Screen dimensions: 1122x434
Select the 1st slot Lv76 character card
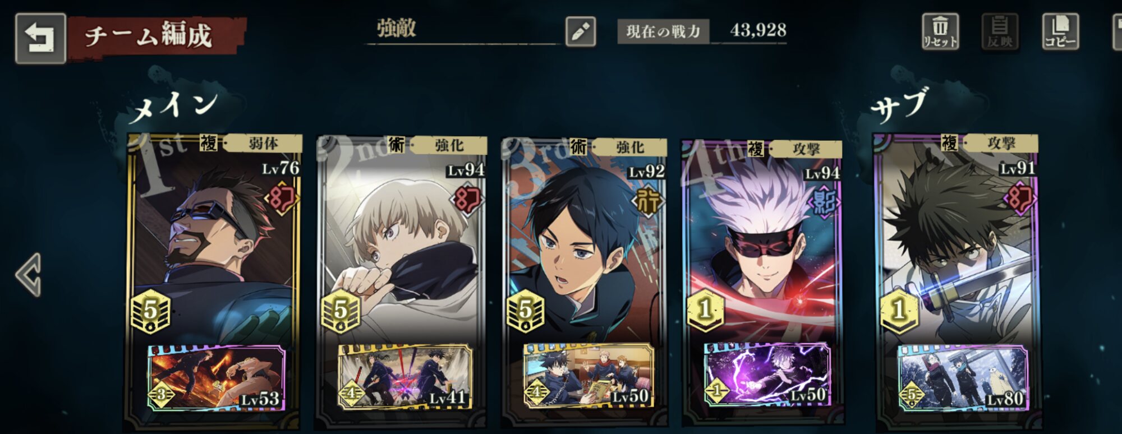tap(214, 241)
